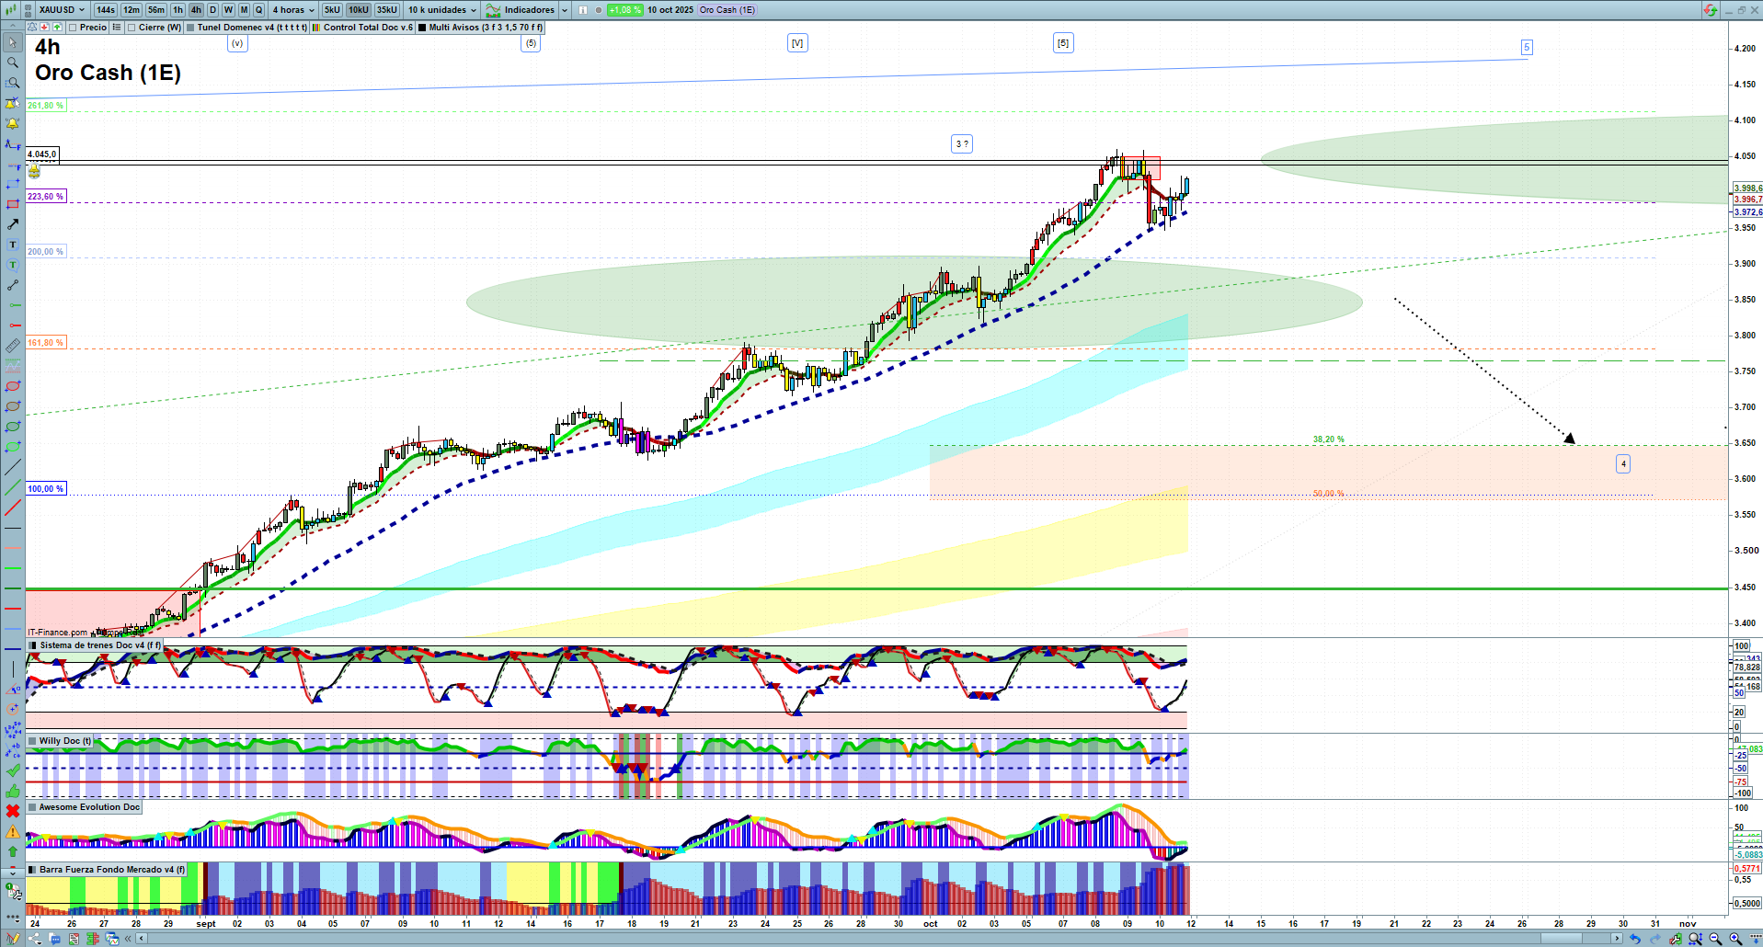
Task: Click the undo arrow in bottom bar
Action: (x=1634, y=939)
